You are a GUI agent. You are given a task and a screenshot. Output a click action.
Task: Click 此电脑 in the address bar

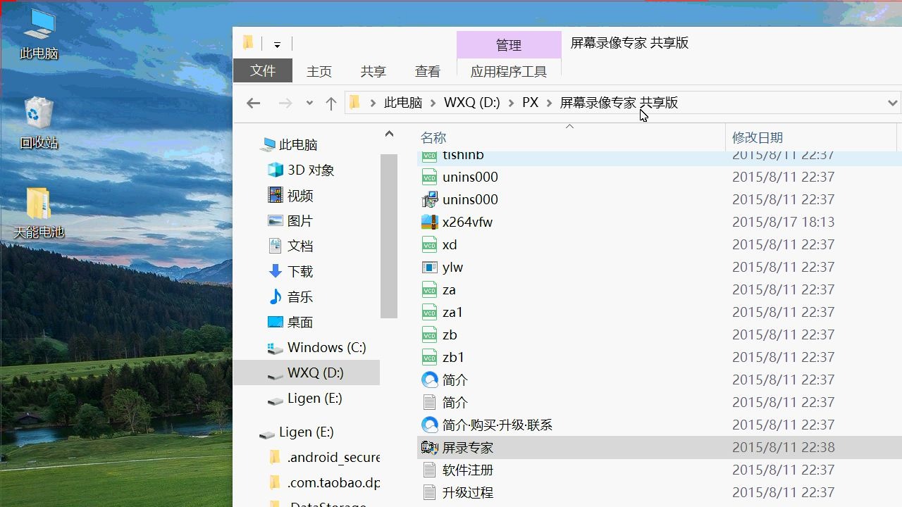point(403,103)
